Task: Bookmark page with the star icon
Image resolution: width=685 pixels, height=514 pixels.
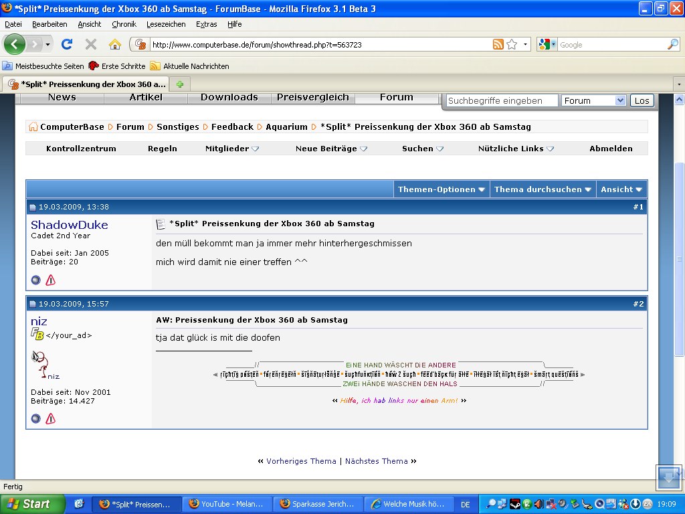Action: coord(512,44)
